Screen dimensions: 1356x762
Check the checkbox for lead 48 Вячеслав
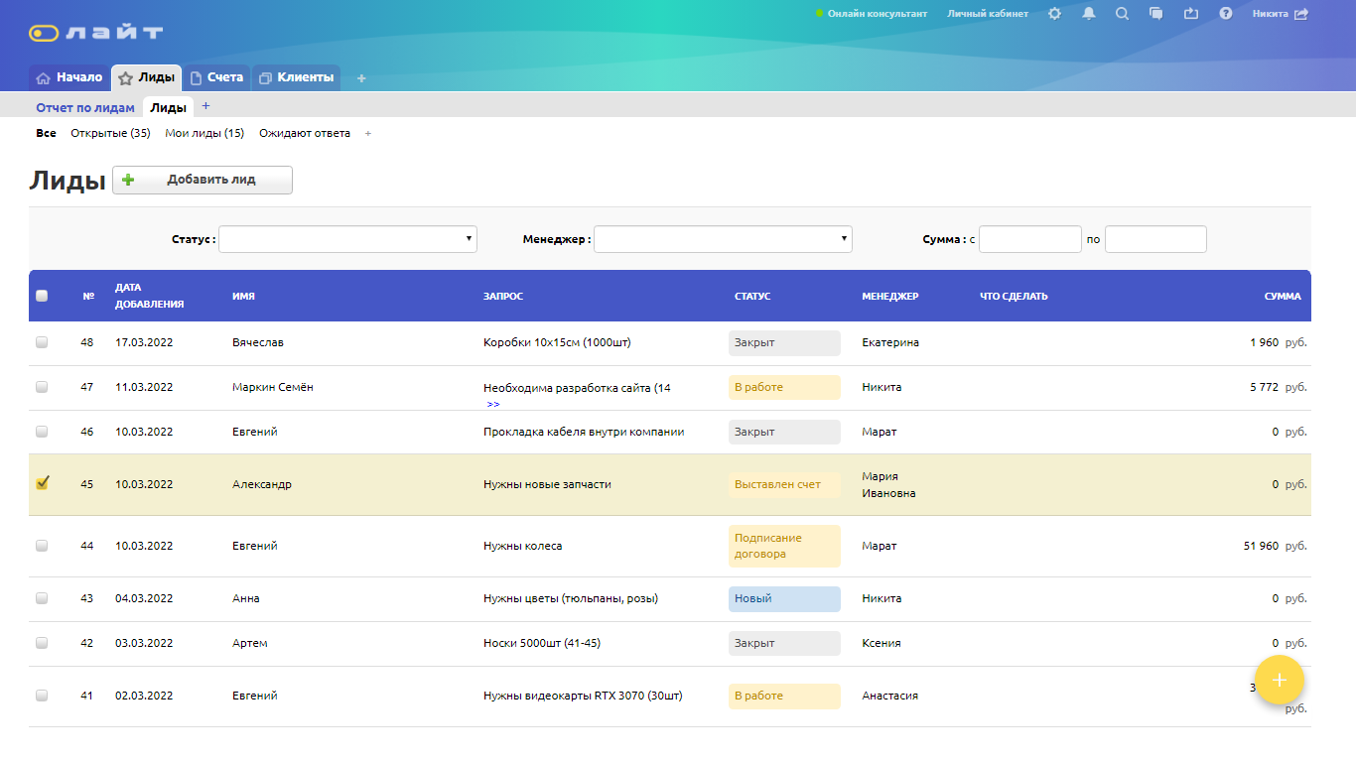[x=42, y=342]
